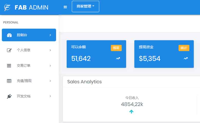Click the 充值/提现 table icon
The image size is (200, 123).
click(9, 81)
